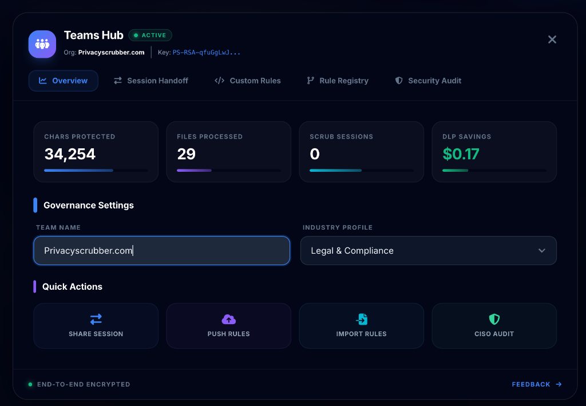Image resolution: width=586 pixels, height=406 pixels.
Task: Click the FILES PROCESSED card label
Action: pos(209,136)
